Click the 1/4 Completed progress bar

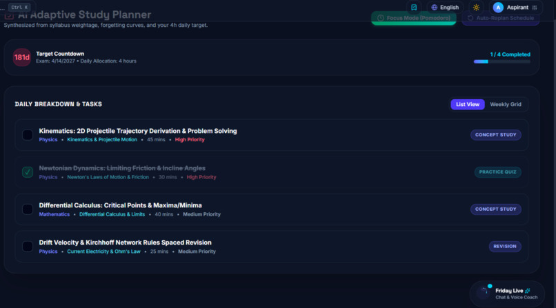click(x=502, y=61)
